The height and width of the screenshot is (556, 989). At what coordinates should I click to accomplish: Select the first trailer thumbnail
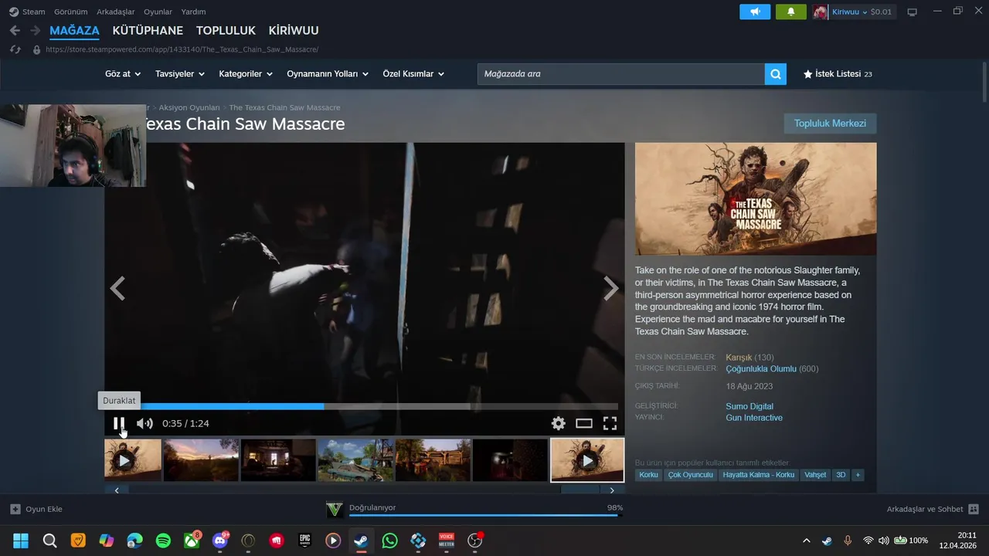tap(133, 460)
